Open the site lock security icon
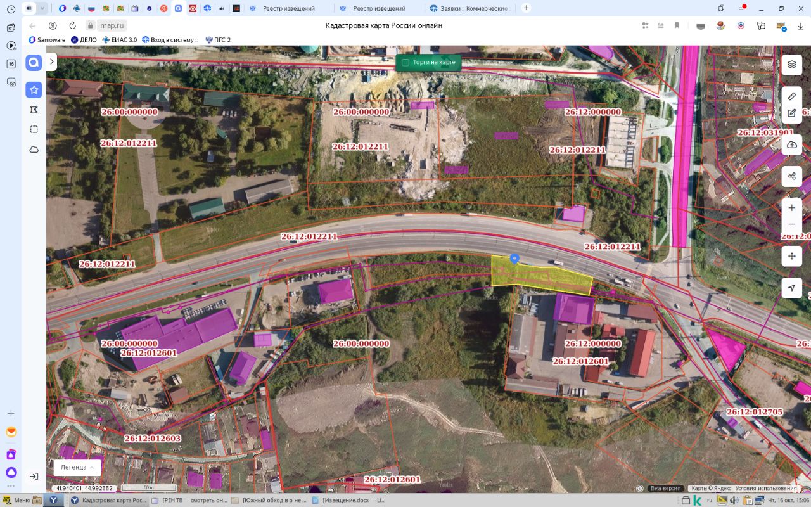Image resolution: width=811 pixels, height=507 pixels. pos(91,25)
